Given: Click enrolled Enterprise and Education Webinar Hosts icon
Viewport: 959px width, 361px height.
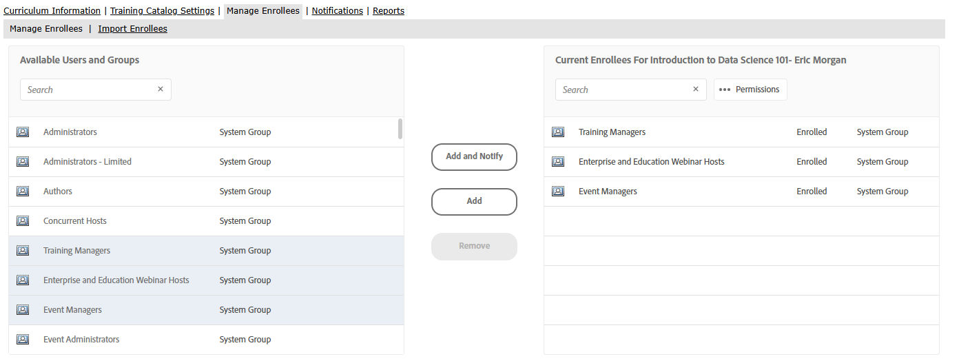Looking at the screenshot, I should pos(558,162).
